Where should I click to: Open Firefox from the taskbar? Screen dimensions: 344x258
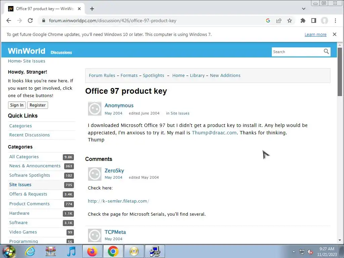click(x=92, y=251)
